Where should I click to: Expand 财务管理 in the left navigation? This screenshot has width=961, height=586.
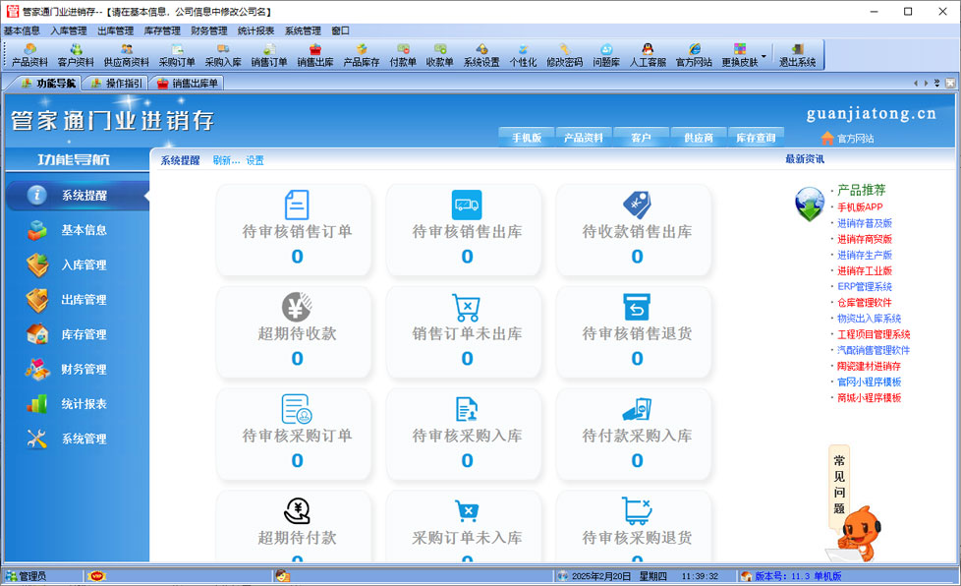84,369
